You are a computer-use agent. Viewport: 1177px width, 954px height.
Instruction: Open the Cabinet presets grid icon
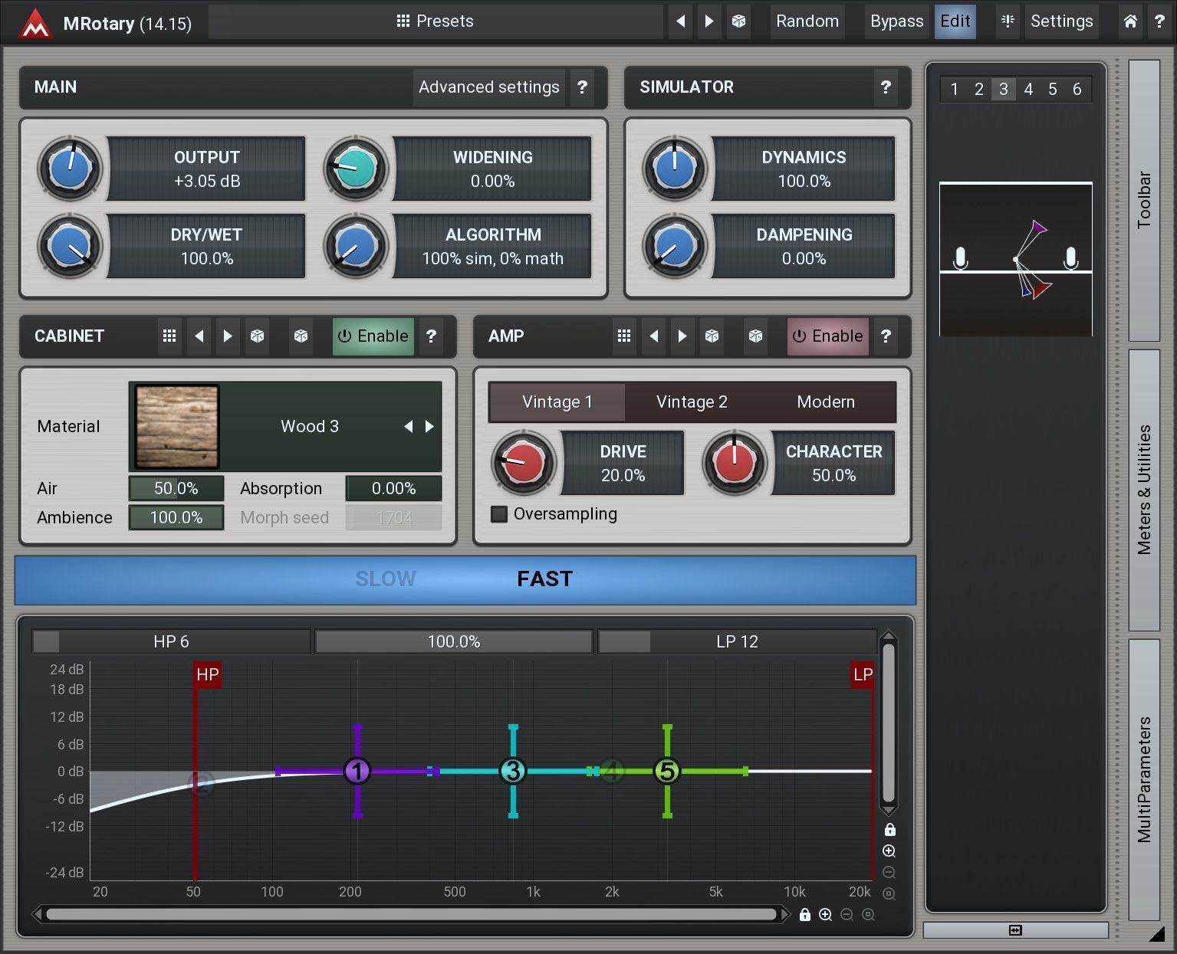[169, 336]
